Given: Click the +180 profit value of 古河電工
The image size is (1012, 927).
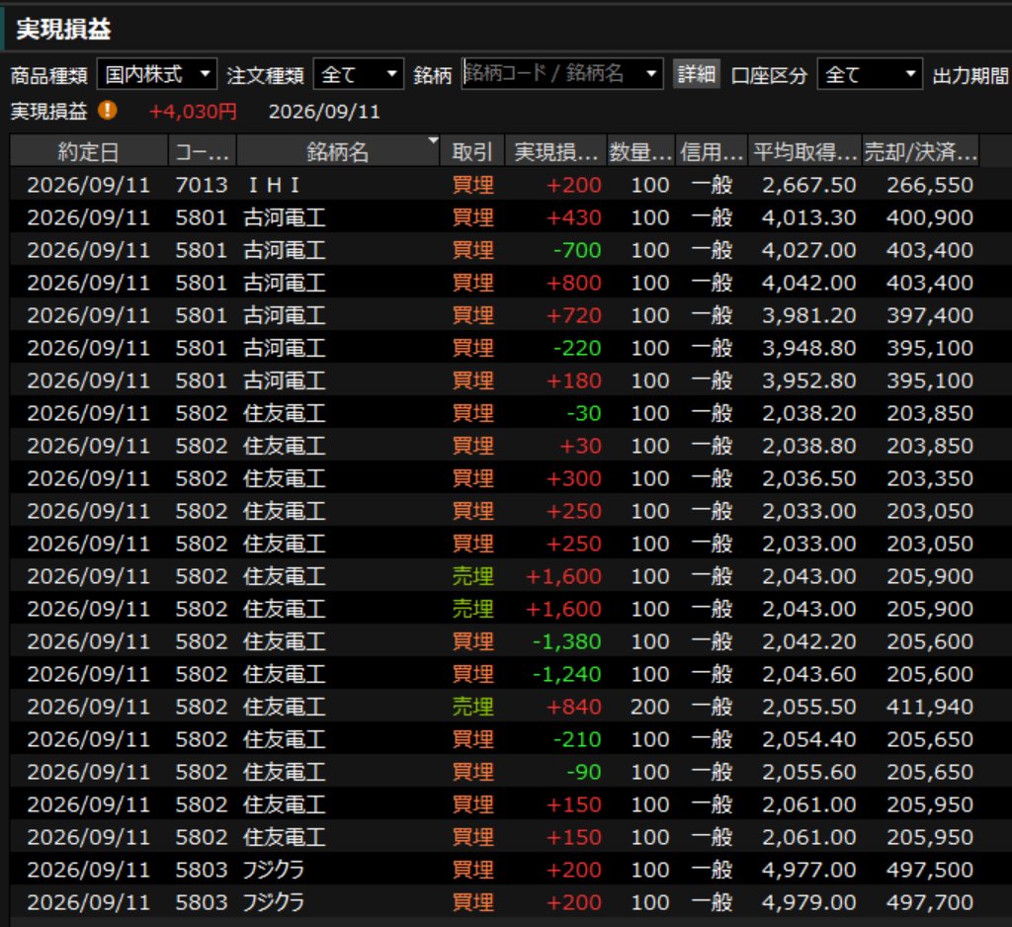Looking at the screenshot, I should click(573, 380).
